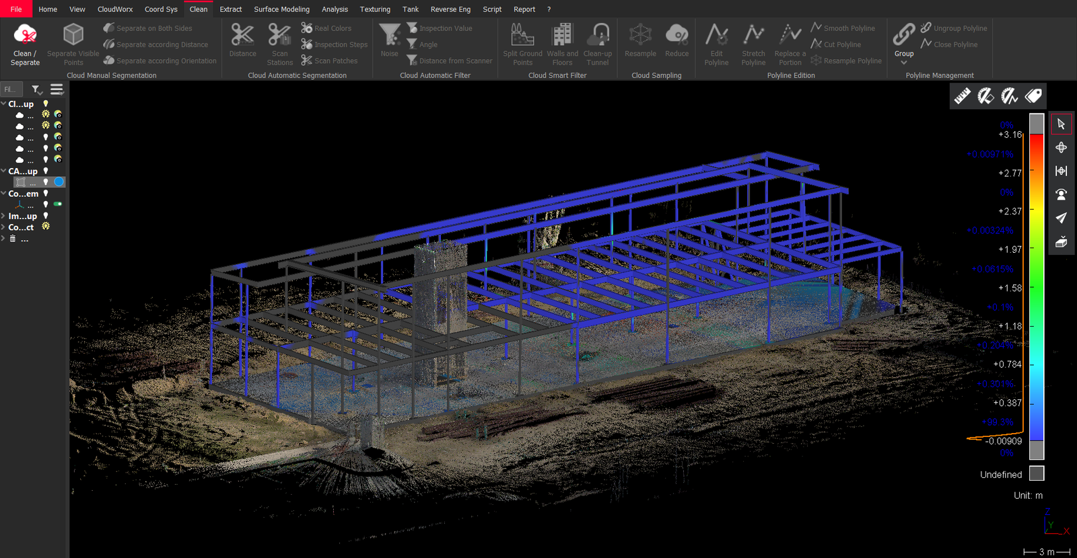Activate the ruler measure tool

coord(963,96)
